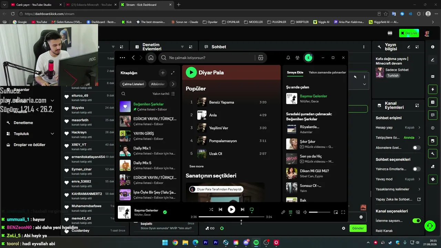441x248 pixels.
Task: Toggle shuffle in Spotify player
Action: [211, 209]
